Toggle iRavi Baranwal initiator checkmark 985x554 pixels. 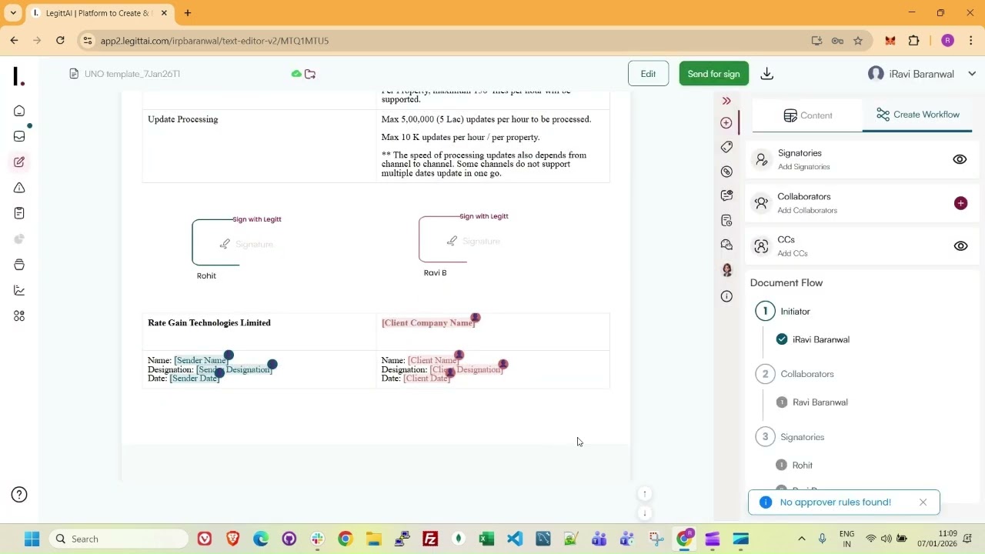(x=782, y=339)
